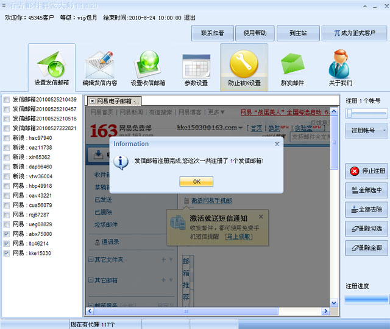Viewport: 390px width, 329px height.
Task: Add a mailbox with plus next to 其它邮箱
Action: point(163,280)
